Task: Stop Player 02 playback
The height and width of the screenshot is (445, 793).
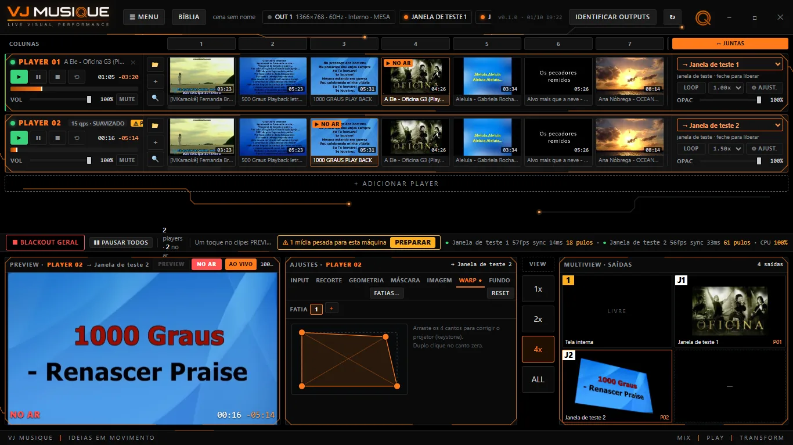Action: coord(57,138)
